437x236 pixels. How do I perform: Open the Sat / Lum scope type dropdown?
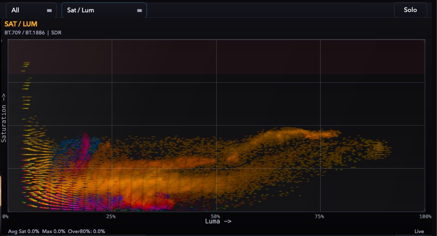coord(104,10)
